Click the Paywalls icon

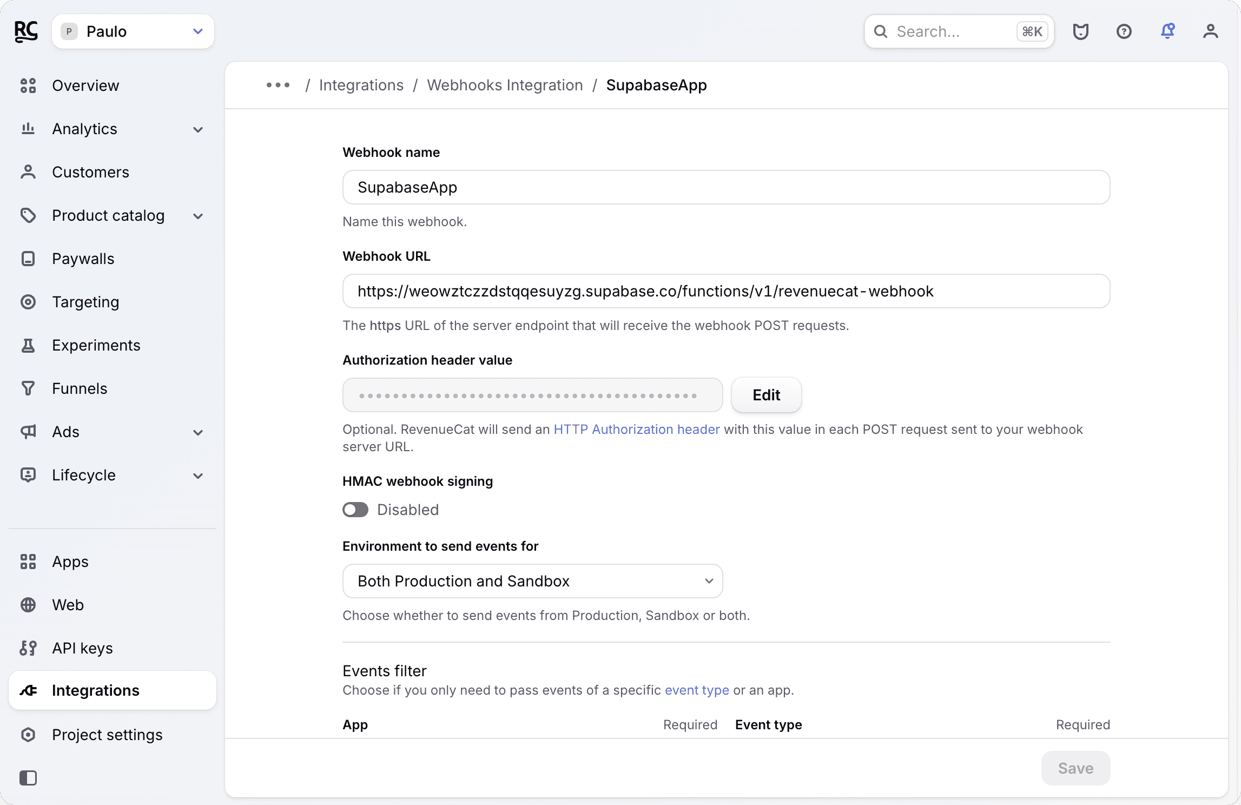[x=28, y=259]
